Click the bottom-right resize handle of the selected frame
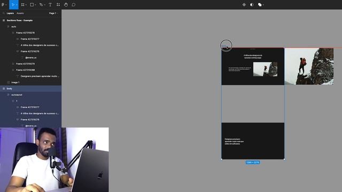 [x=284, y=159]
